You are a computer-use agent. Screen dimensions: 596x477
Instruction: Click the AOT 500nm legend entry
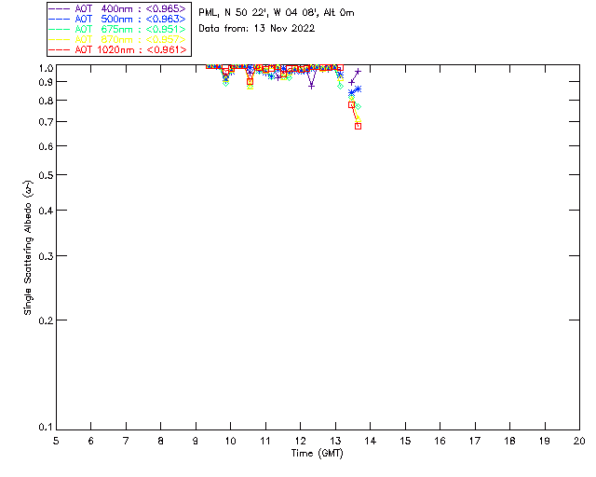[x=117, y=19]
